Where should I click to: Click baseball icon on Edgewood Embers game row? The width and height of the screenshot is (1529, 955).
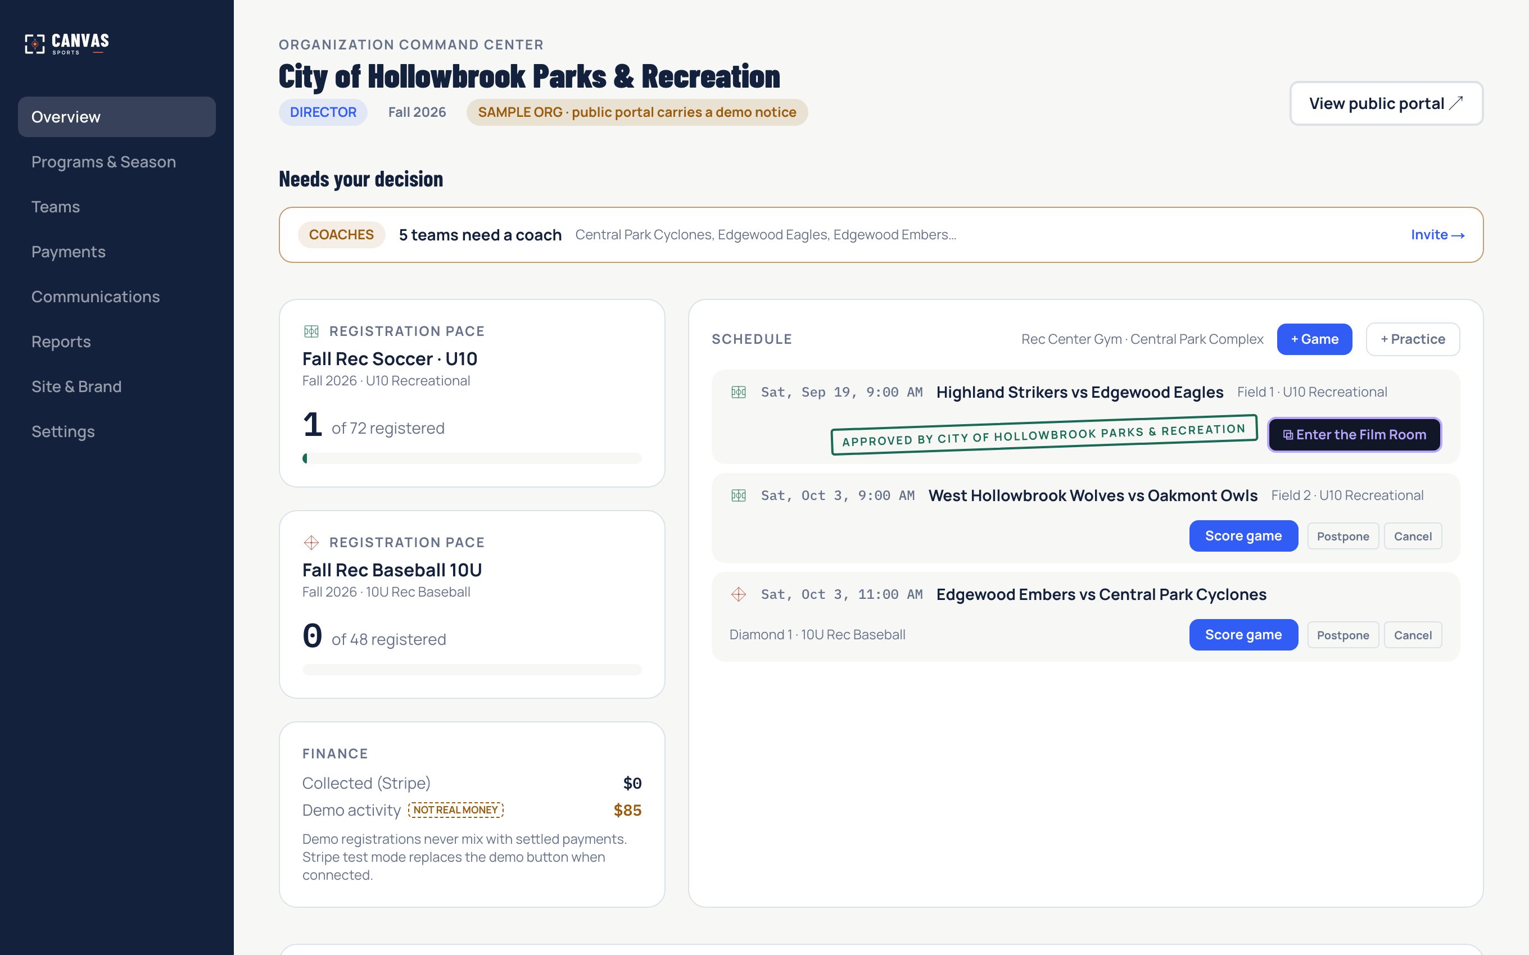pos(739,594)
